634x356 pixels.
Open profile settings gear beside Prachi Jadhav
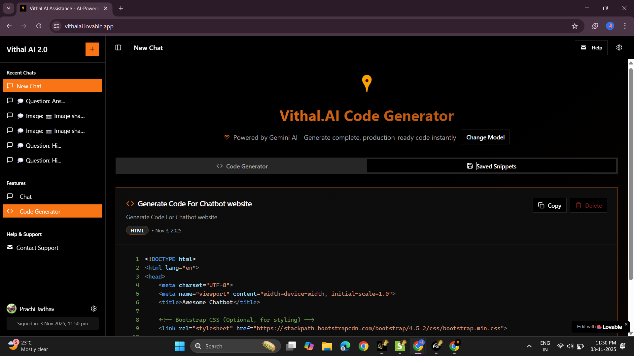[x=94, y=309]
